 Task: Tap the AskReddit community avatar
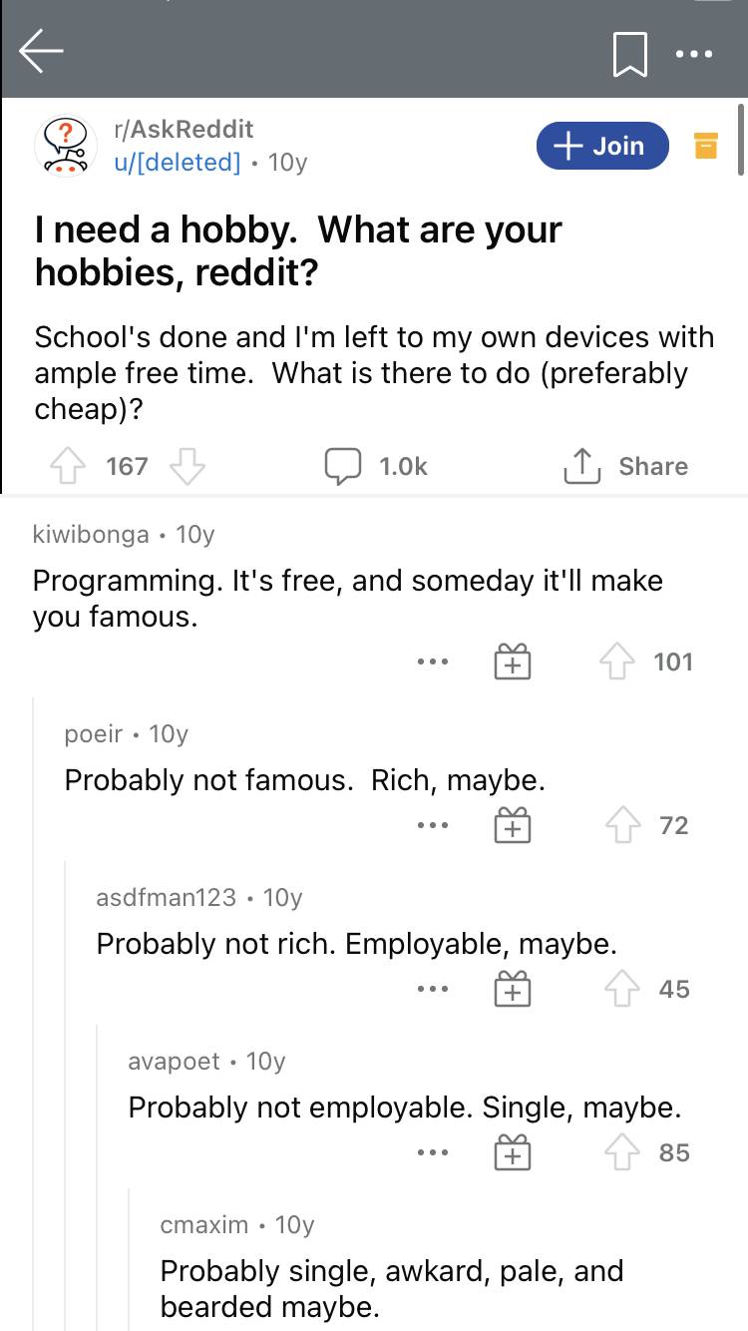(x=61, y=146)
